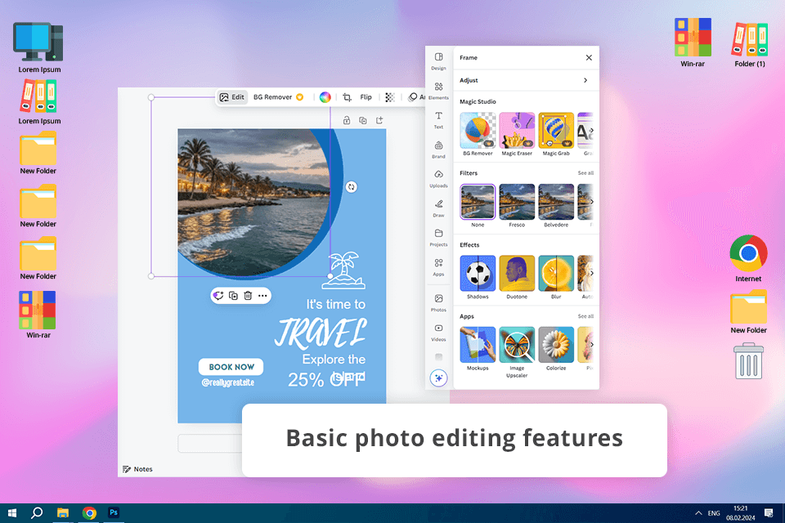Open the Image Upscaler app

[x=517, y=352]
